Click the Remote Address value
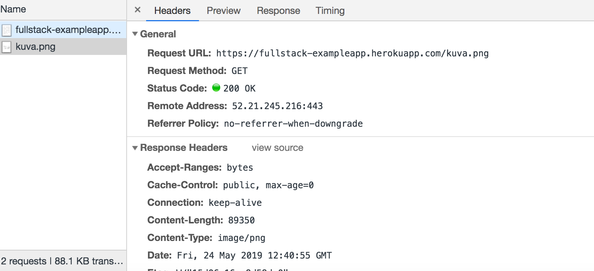 [x=277, y=106]
